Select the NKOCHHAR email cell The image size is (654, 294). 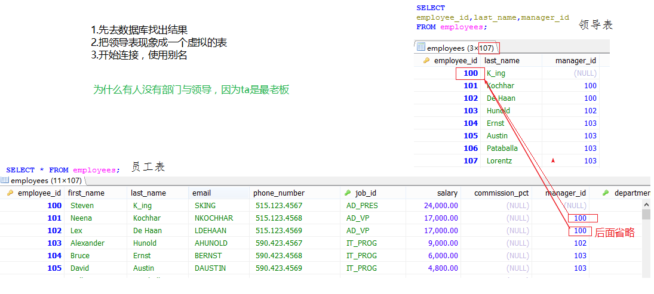pos(214,218)
